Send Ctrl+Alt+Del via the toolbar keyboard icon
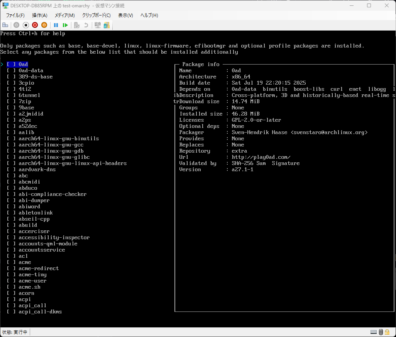The width and height of the screenshot is (396, 337). click(5, 25)
